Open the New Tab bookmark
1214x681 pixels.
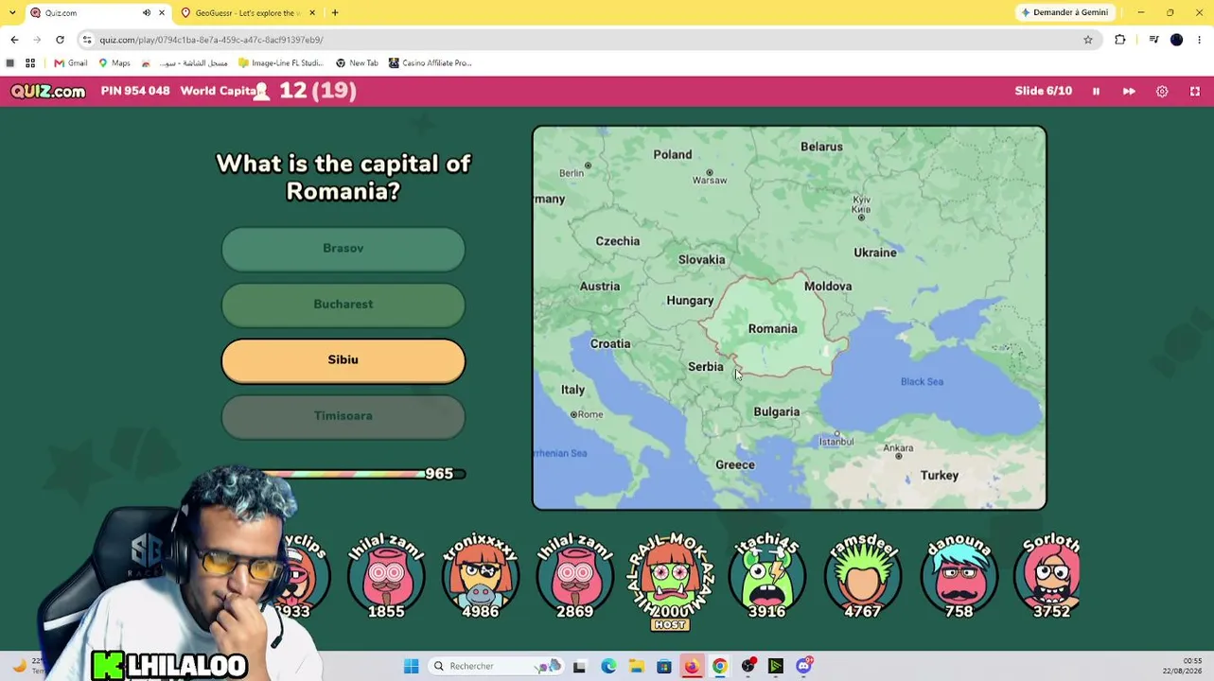357,63
